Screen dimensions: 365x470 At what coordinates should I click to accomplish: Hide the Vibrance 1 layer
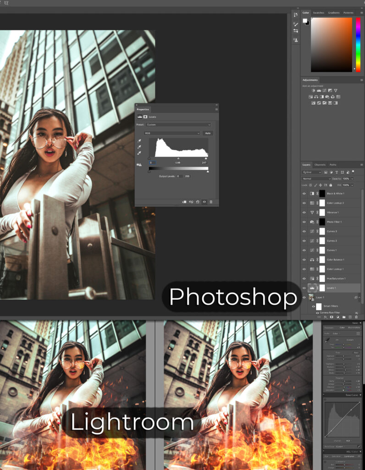(304, 213)
